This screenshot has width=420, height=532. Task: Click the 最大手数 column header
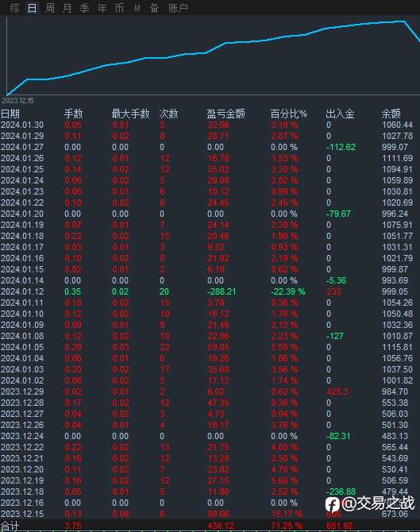[x=131, y=114]
